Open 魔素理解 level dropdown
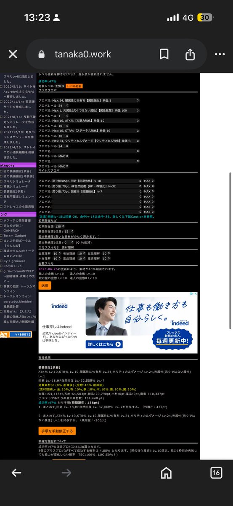This screenshot has height=506, width=233. coord(106,258)
